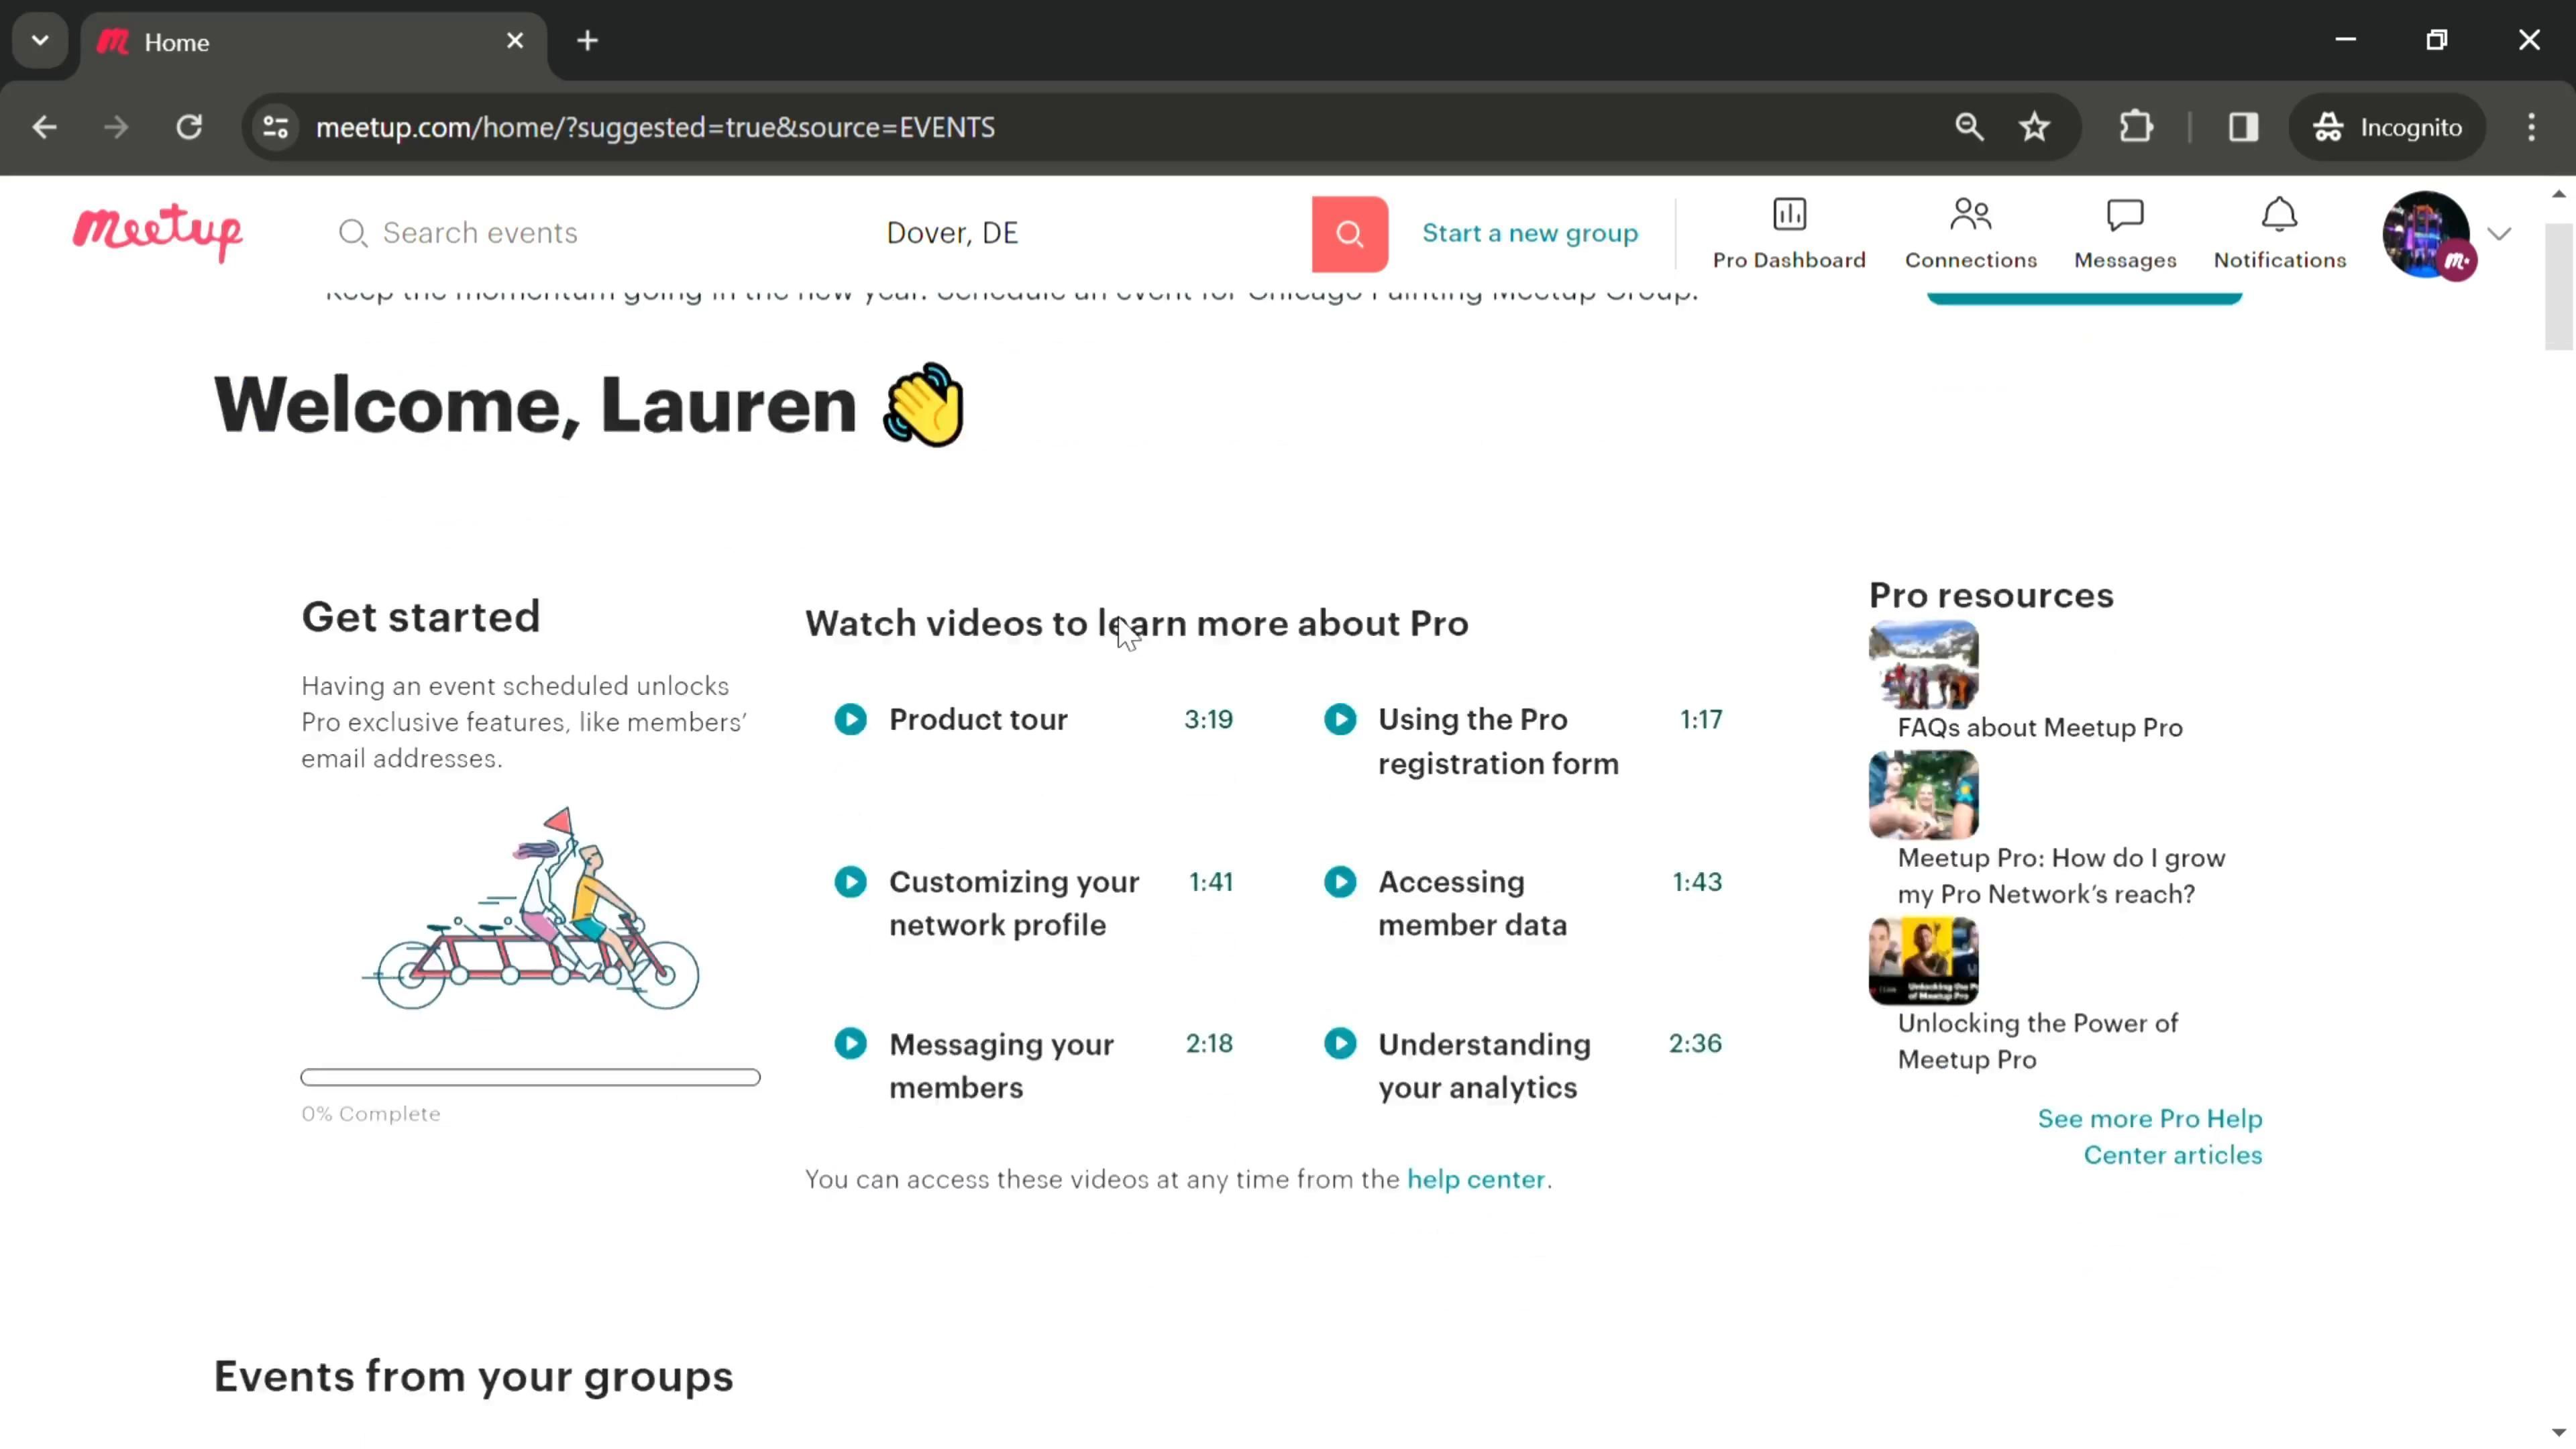Open the tab search dropdown
The height and width of the screenshot is (1449, 2576).
[x=40, y=41]
